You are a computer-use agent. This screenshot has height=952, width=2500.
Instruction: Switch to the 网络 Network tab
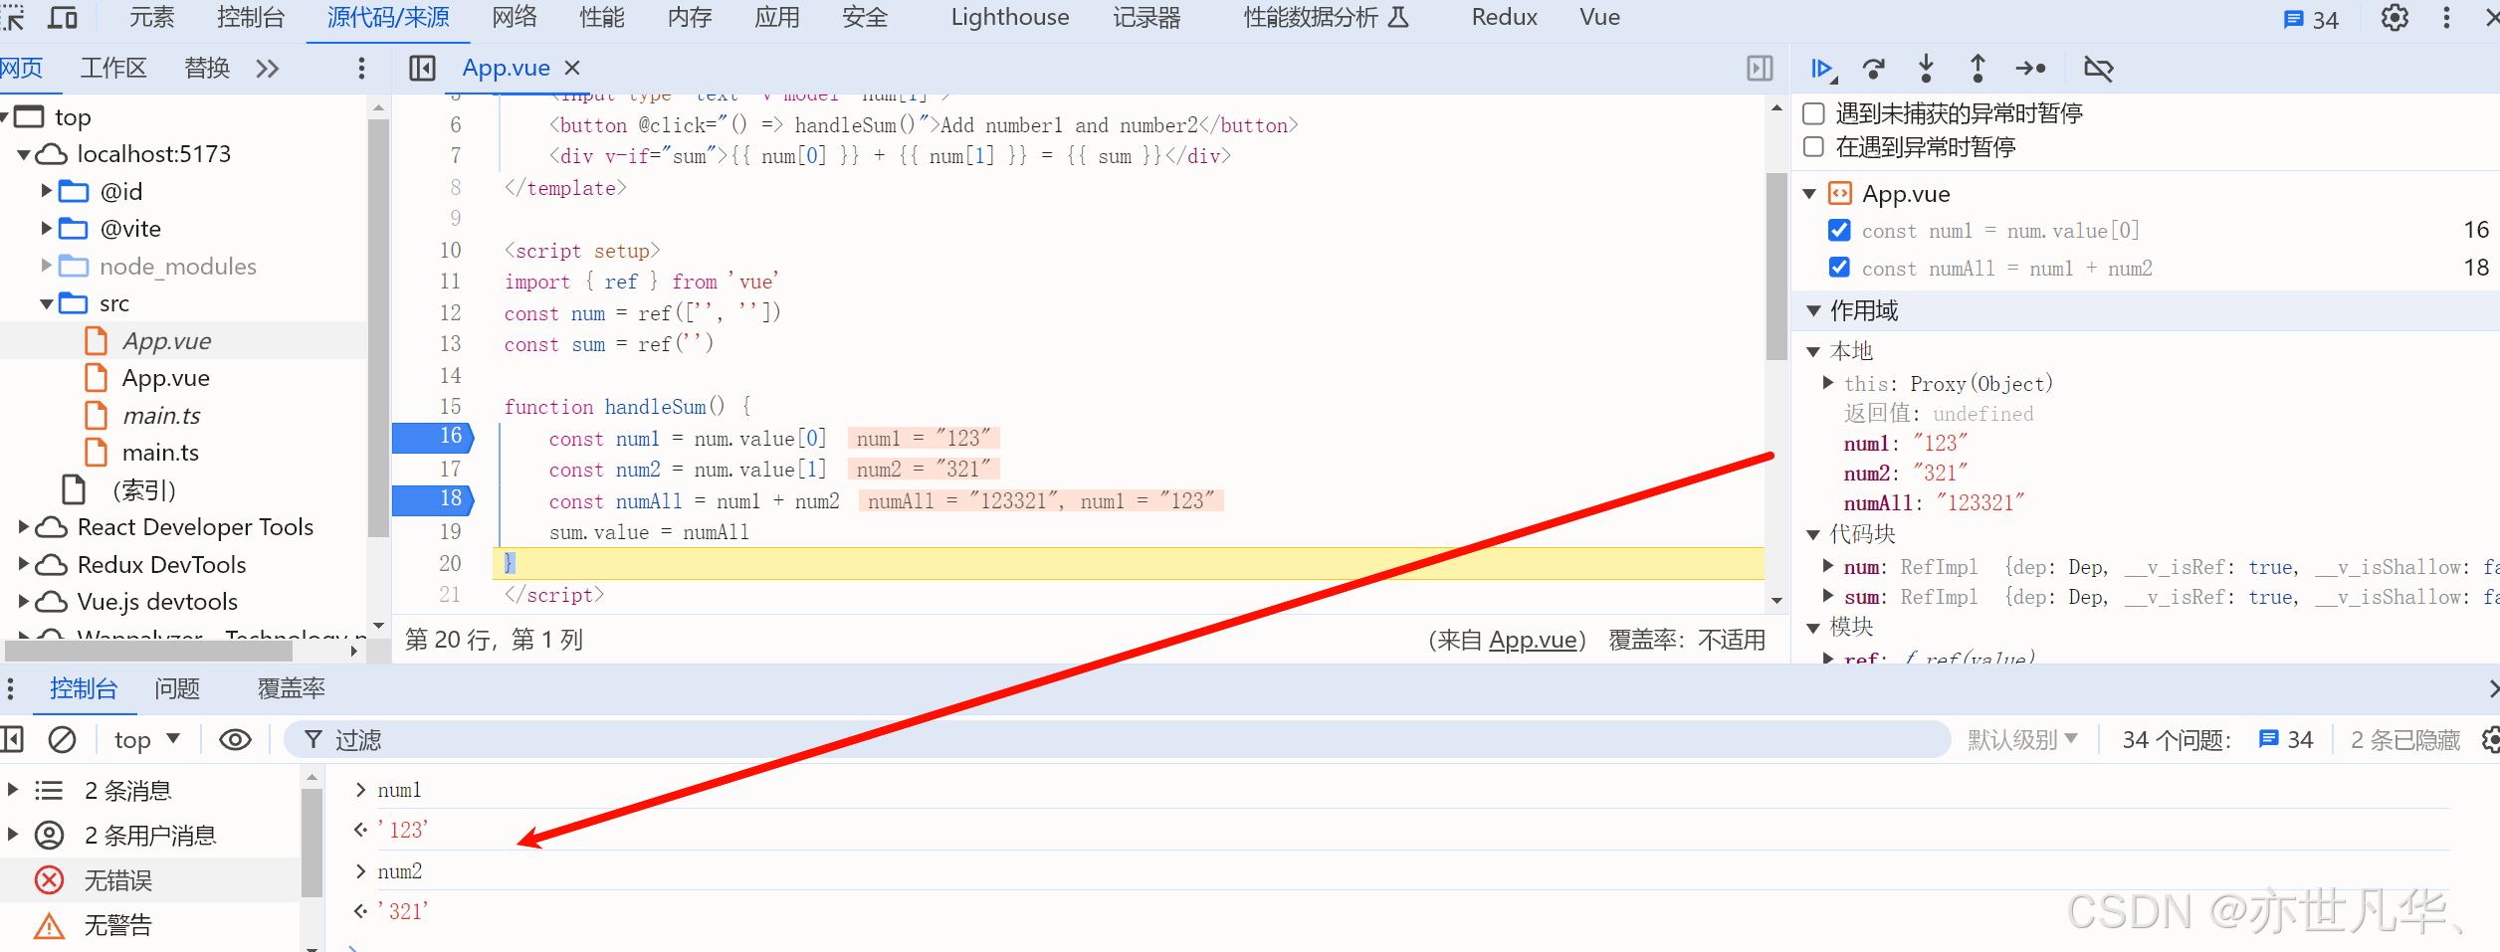tap(515, 17)
